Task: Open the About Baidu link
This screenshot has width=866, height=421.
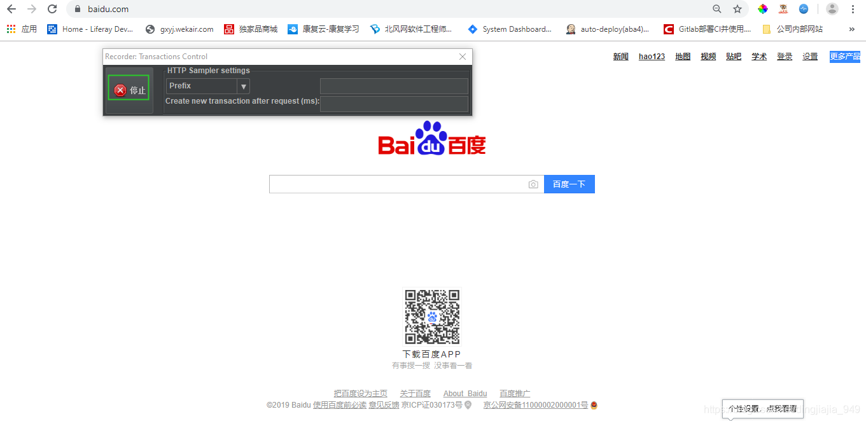Action: [465, 394]
